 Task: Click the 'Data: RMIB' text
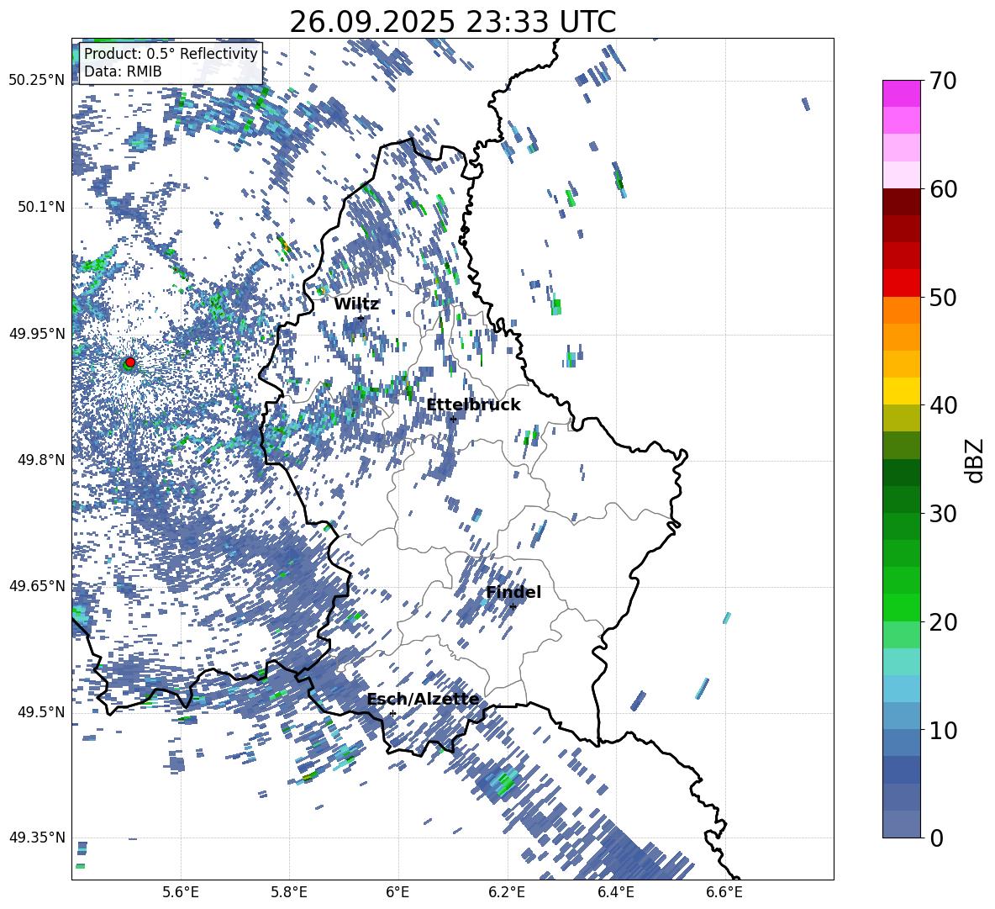(123, 71)
